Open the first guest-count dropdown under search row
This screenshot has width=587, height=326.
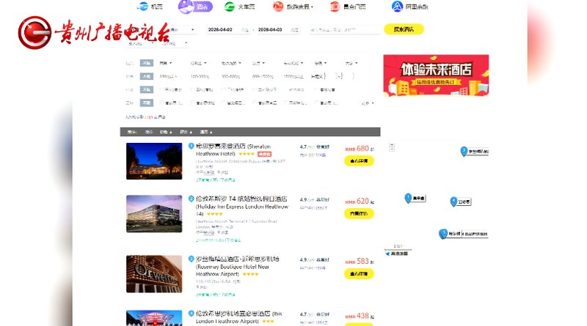[140, 43]
